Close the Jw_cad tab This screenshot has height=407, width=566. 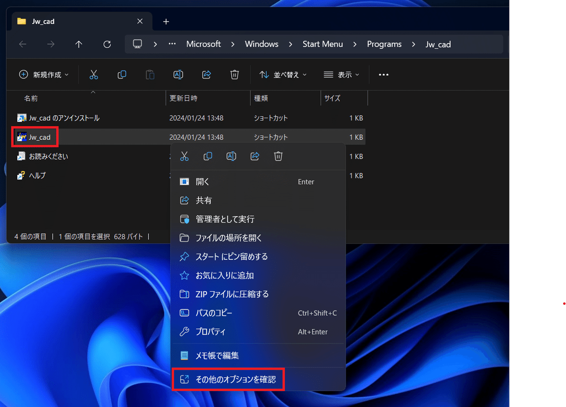pos(140,21)
